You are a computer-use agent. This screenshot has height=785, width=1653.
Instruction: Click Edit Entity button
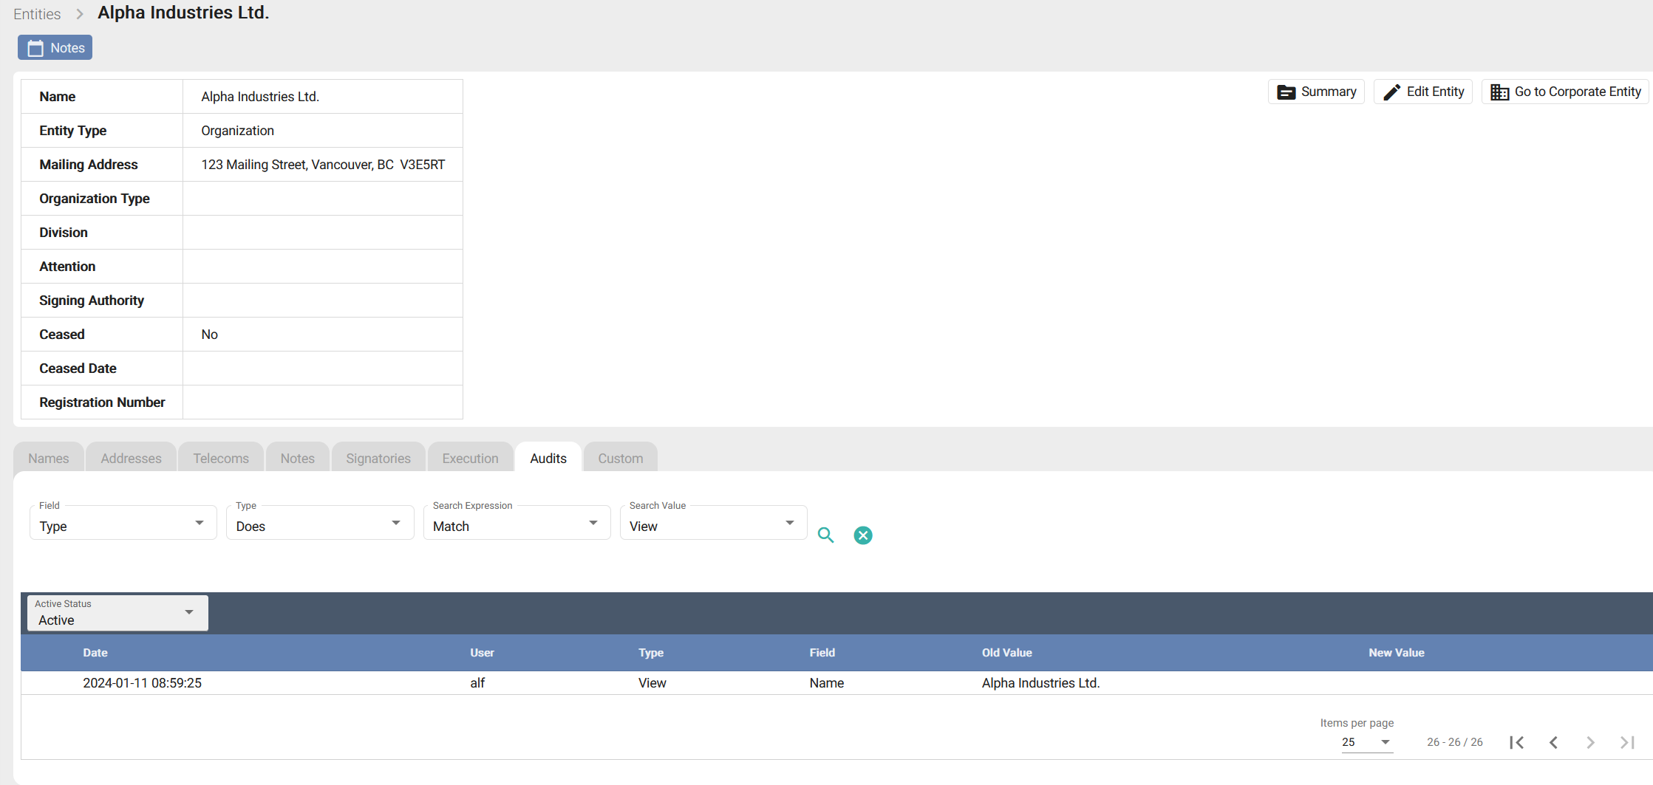[1423, 92]
